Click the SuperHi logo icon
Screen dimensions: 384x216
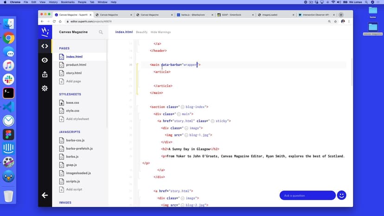[x=45, y=32]
